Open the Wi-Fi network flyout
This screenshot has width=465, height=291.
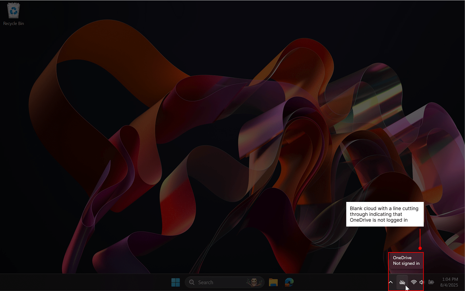click(x=414, y=282)
